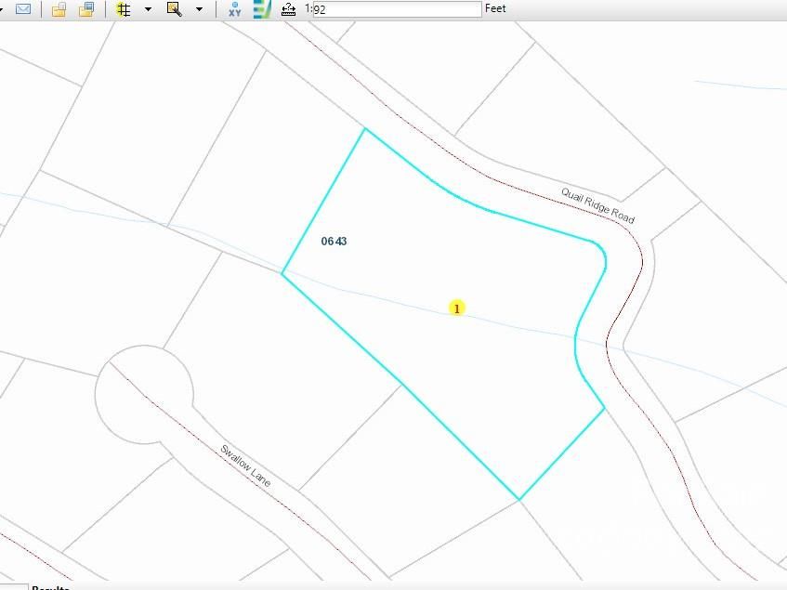787x590 pixels.
Task: Select the magnifier identify tool icon
Action: tap(174, 9)
